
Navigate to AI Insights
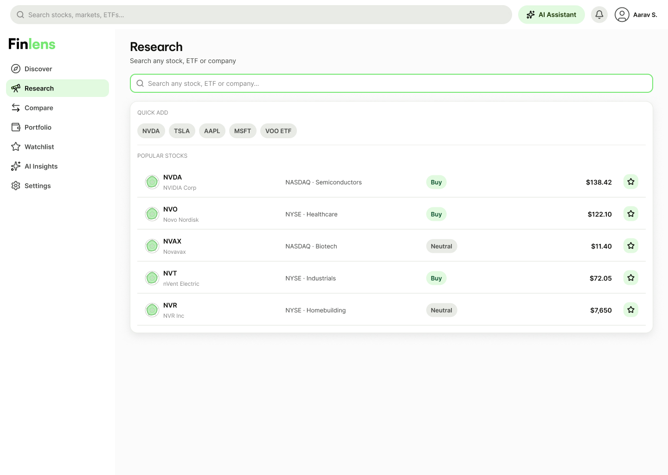(x=58, y=166)
